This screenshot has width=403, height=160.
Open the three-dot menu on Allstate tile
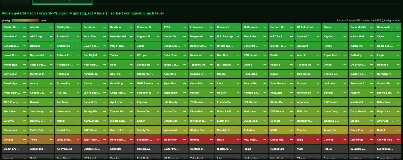[51, 27]
